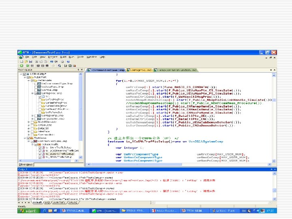292x219 pixels.
Task: Click the New file toolbar icon
Action: pos(22,62)
